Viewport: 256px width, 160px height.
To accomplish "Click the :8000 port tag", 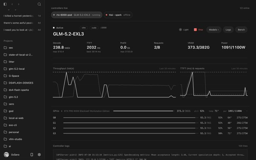I will tap(103, 28).
